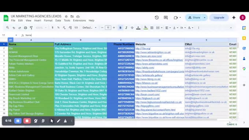The image size is (249, 140).
Task: Open the account avatar menu
Action: [x=242, y=18]
